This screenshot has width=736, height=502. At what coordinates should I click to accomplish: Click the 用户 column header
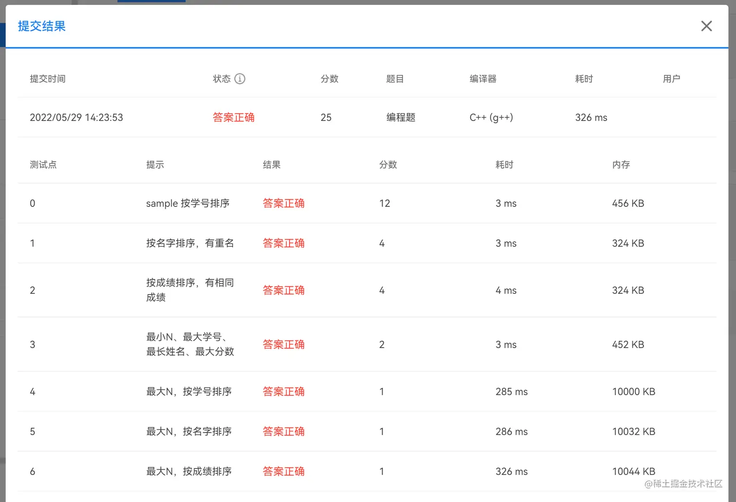(x=672, y=79)
